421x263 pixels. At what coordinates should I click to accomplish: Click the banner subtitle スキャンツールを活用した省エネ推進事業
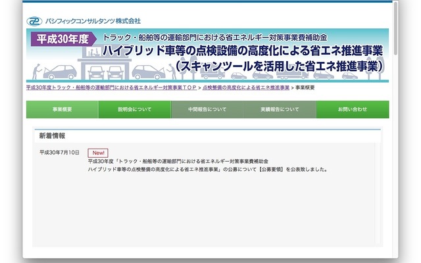click(x=279, y=66)
